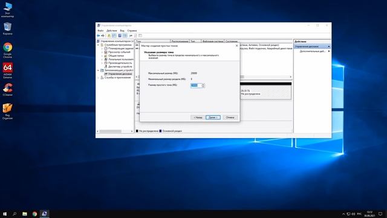The image size is (387, 218).
Task: Click the Основной раздел legend label
Action: (x=172, y=131)
